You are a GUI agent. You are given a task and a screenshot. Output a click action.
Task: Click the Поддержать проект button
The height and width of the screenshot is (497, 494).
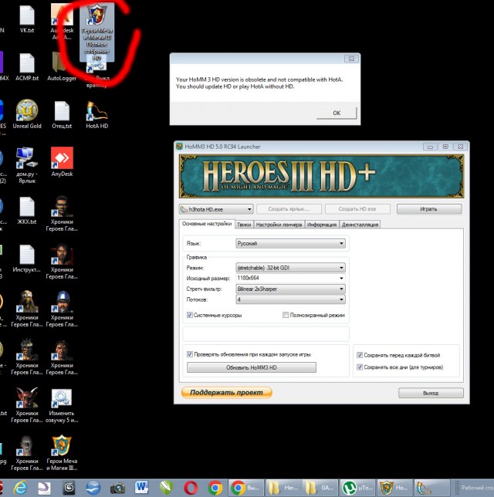(x=226, y=392)
